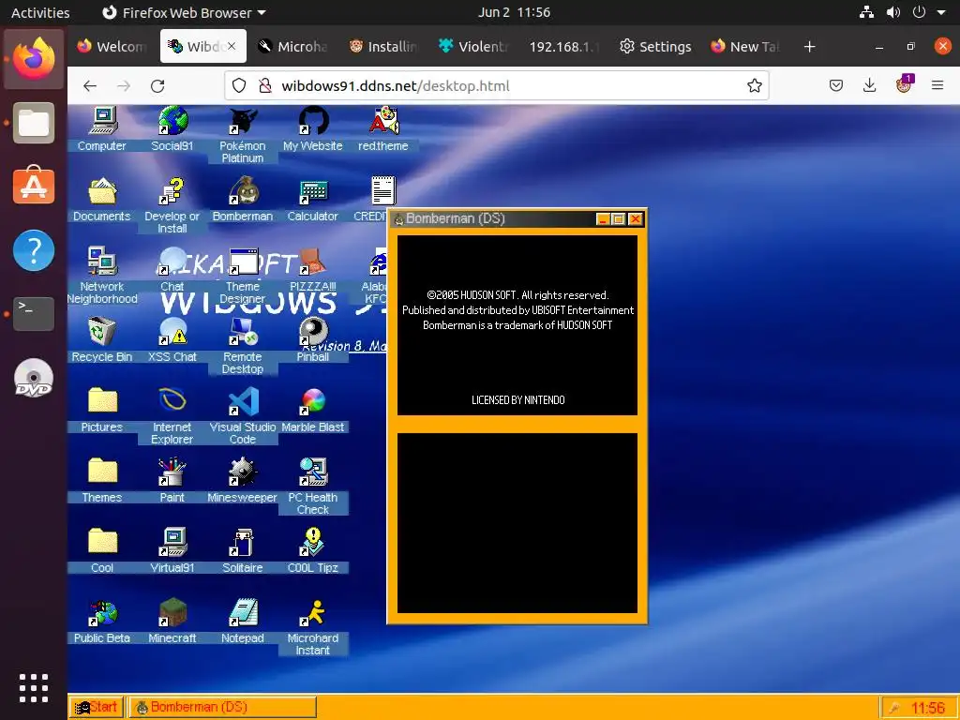Screen dimensions: 960x720
Task: Switch to the Settings browser tab
Action: pos(655,47)
